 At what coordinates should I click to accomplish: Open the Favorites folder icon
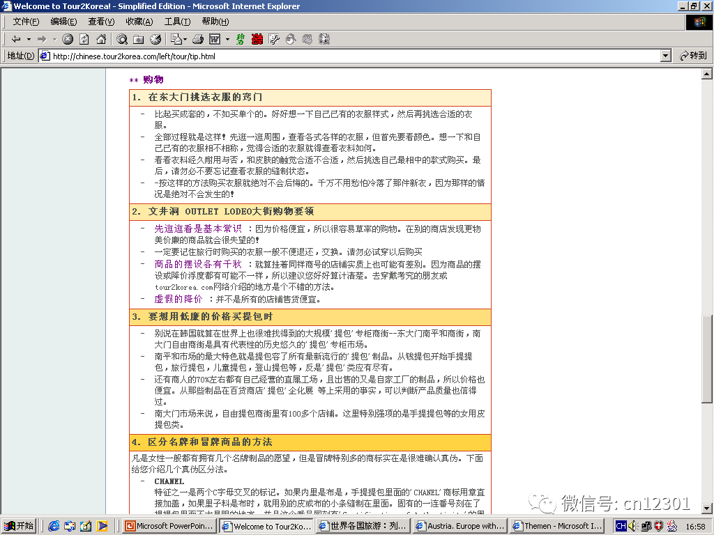pyautogui.click(x=139, y=39)
